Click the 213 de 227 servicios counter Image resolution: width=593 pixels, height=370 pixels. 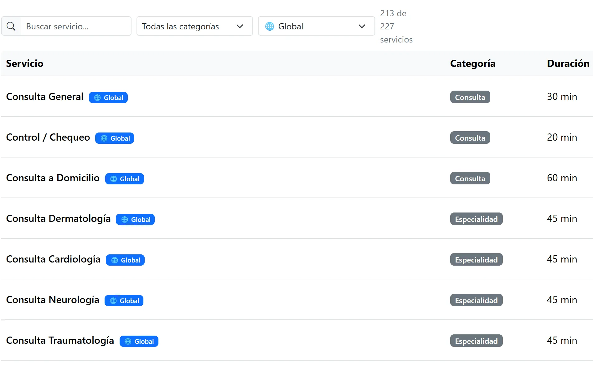396,26
